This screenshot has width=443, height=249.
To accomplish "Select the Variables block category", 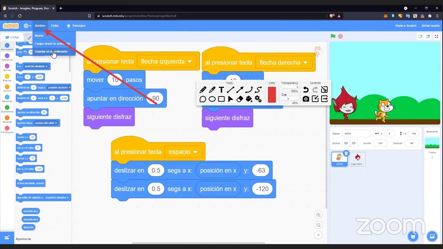I will 7,119.
